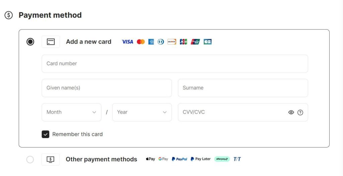The width and height of the screenshot is (343, 176).
Task: Open the Year dropdown
Action: coord(142,112)
